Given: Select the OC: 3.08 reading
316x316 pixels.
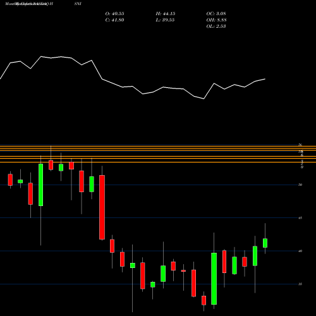Looking at the screenshot, I should point(216,14).
